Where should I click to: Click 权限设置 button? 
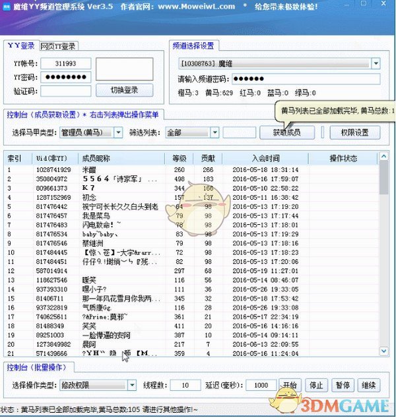click(355, 133)
